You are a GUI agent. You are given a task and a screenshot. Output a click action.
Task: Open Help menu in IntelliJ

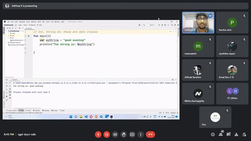click(x=63, y=22)
